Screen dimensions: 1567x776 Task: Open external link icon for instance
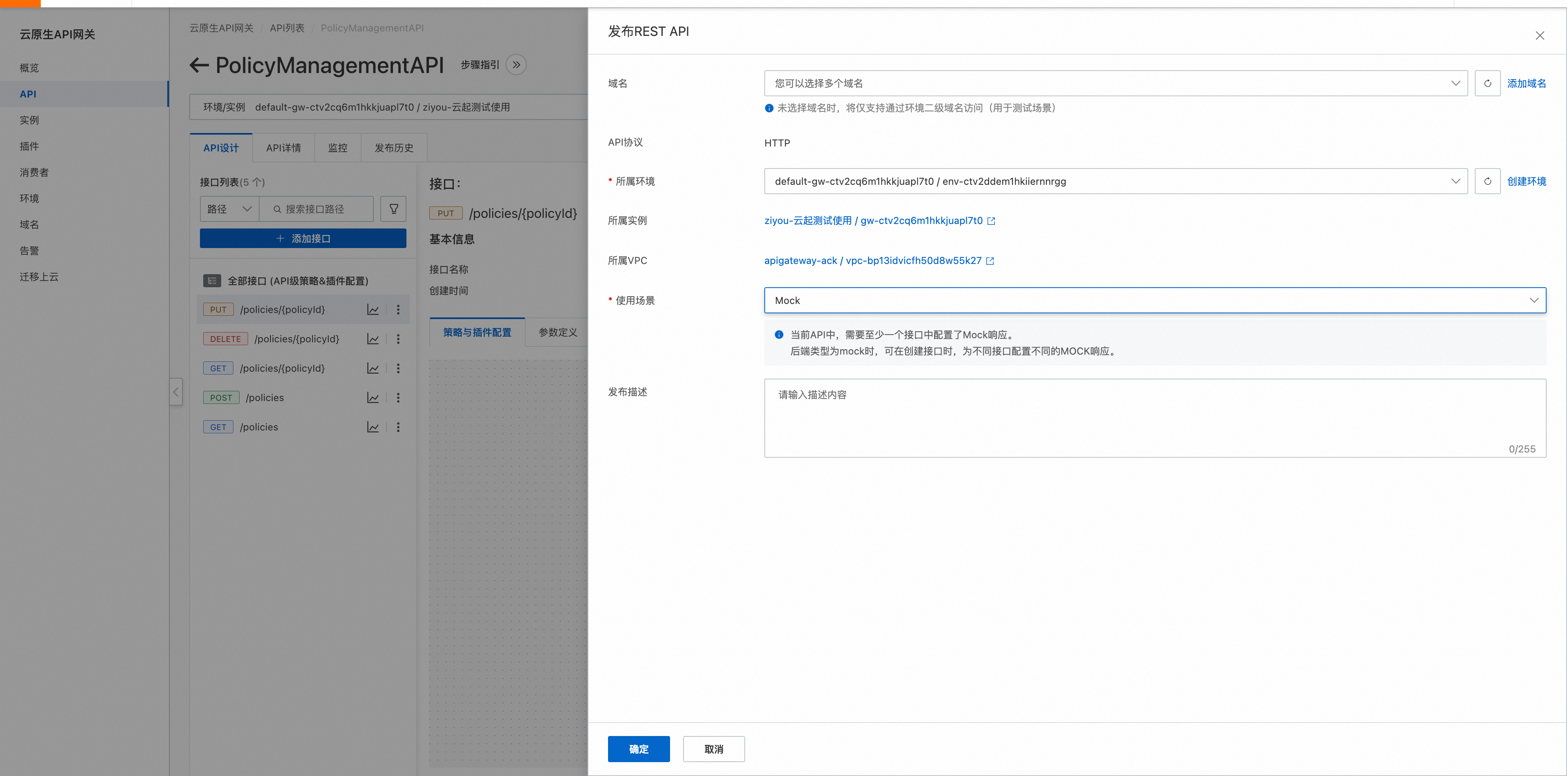[x=991, y=221]
